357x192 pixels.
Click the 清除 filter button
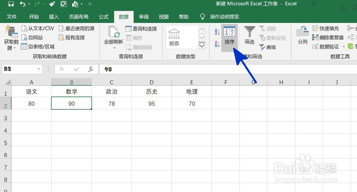268,28
